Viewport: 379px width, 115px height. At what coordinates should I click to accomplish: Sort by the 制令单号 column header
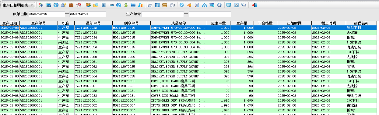tap(131, 23)
